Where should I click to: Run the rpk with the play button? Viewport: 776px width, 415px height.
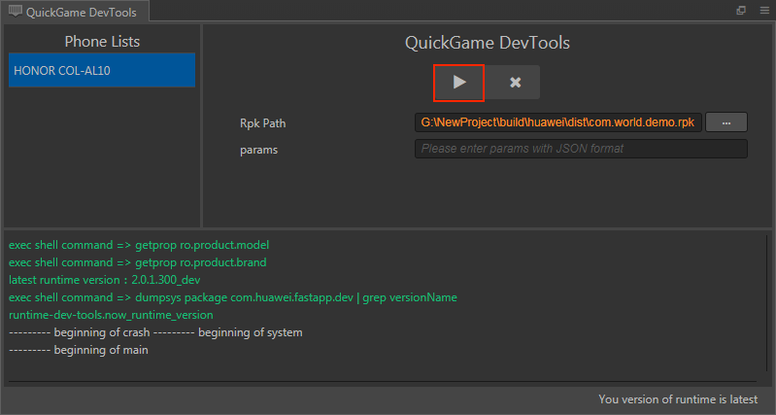pos(458,83)
